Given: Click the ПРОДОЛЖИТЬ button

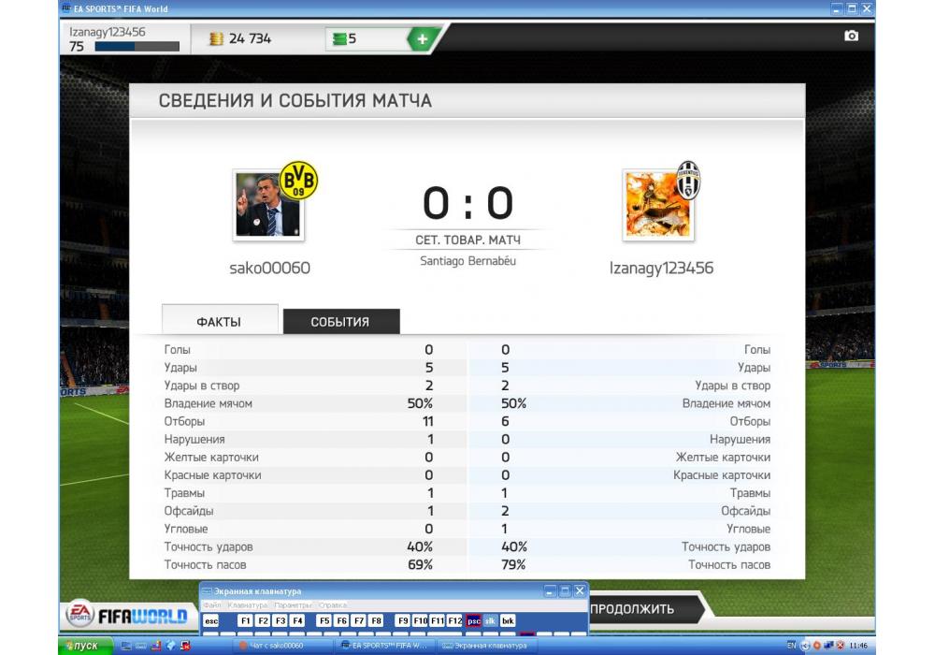Looking at the screenshot, I should pos(641,609).
